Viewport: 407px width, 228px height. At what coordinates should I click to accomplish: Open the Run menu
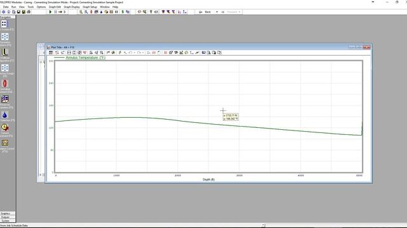click(13, 7)
